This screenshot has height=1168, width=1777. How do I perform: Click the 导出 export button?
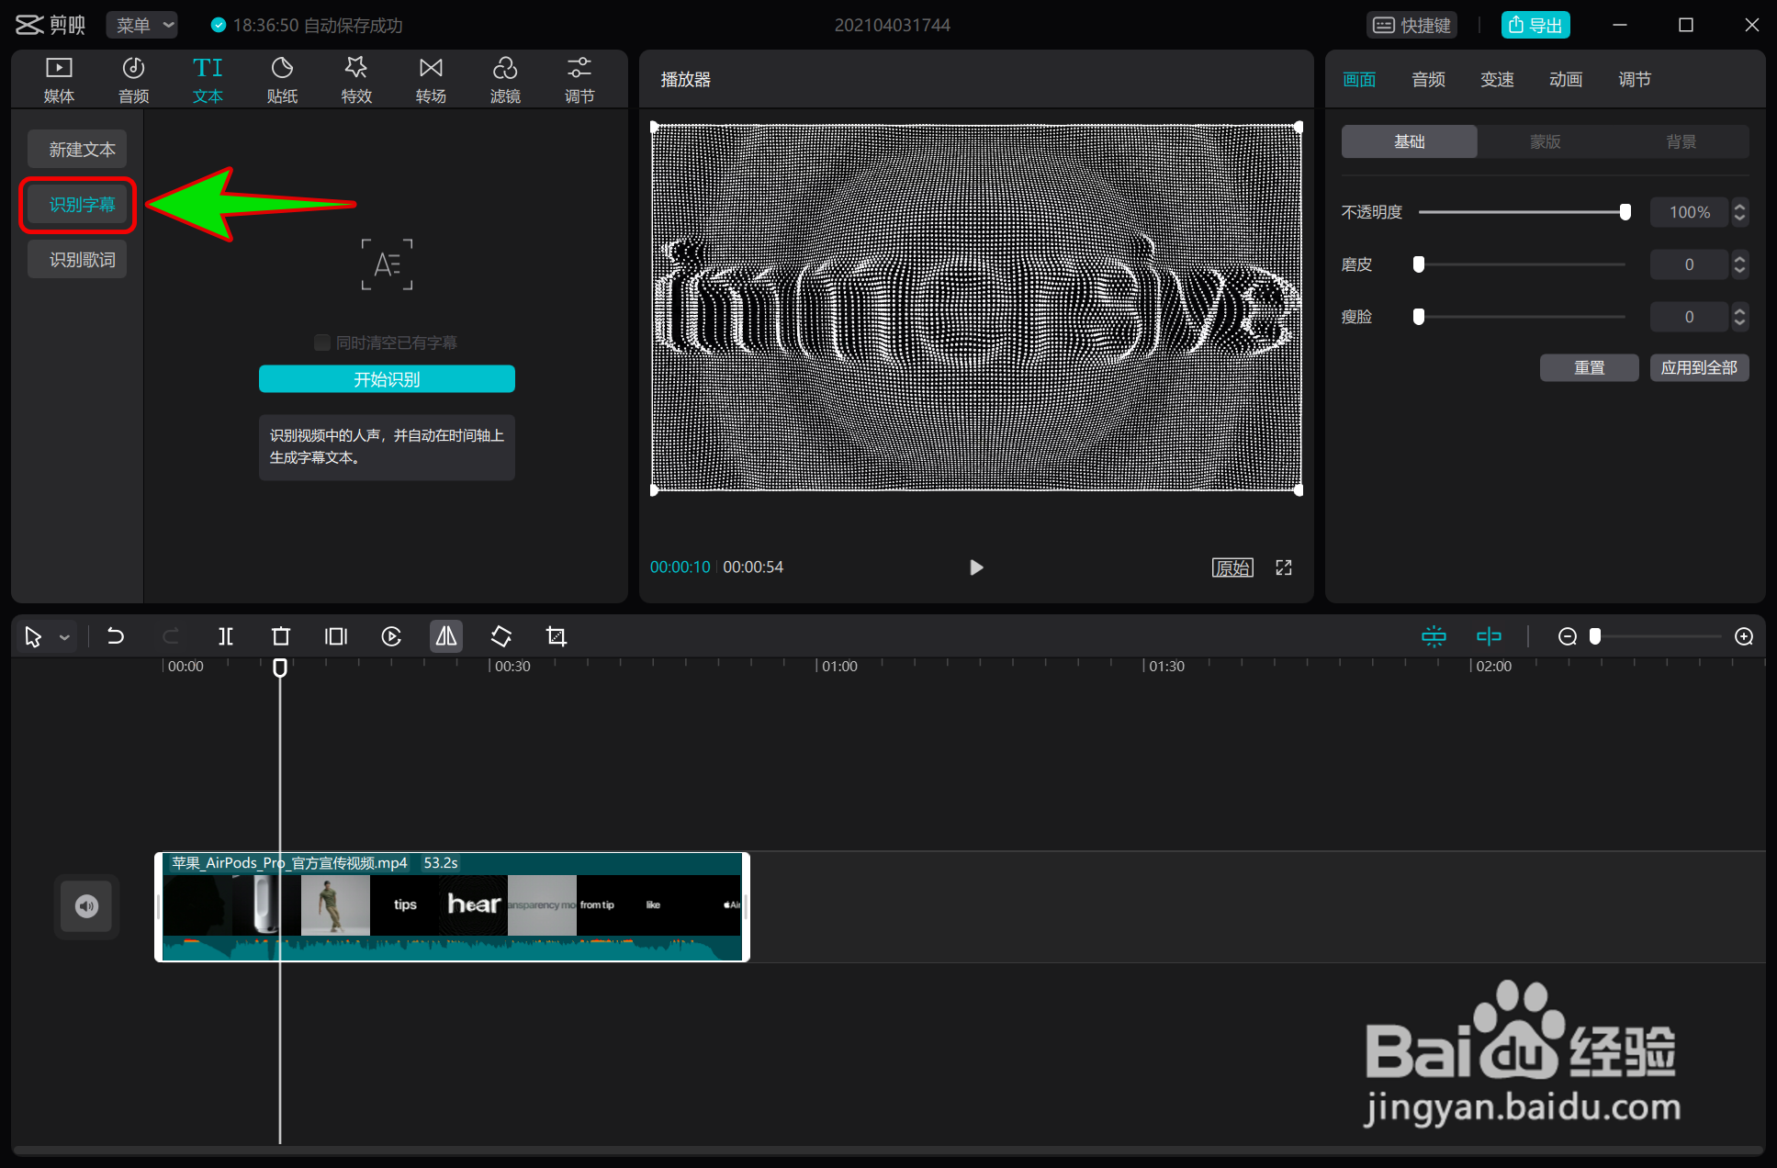[1535, 26]
